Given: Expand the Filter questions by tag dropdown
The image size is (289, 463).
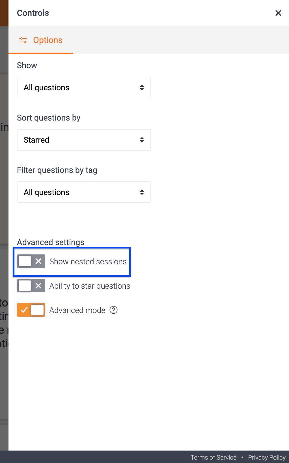Looking at the screenshot, I should tap(84, 192).
